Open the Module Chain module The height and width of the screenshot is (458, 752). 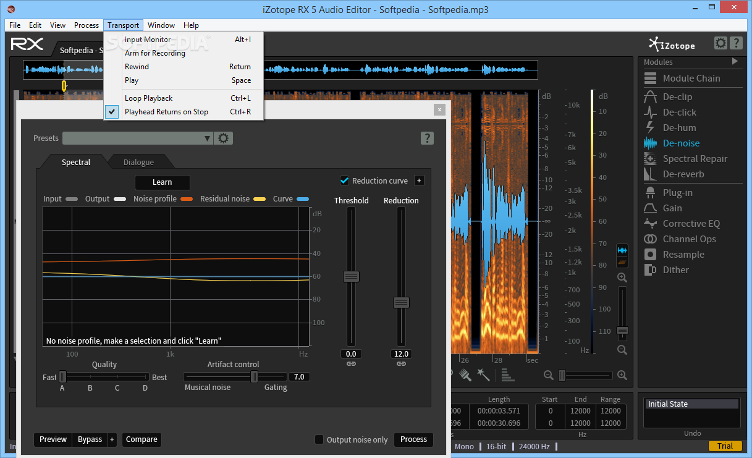coord(682,78)
